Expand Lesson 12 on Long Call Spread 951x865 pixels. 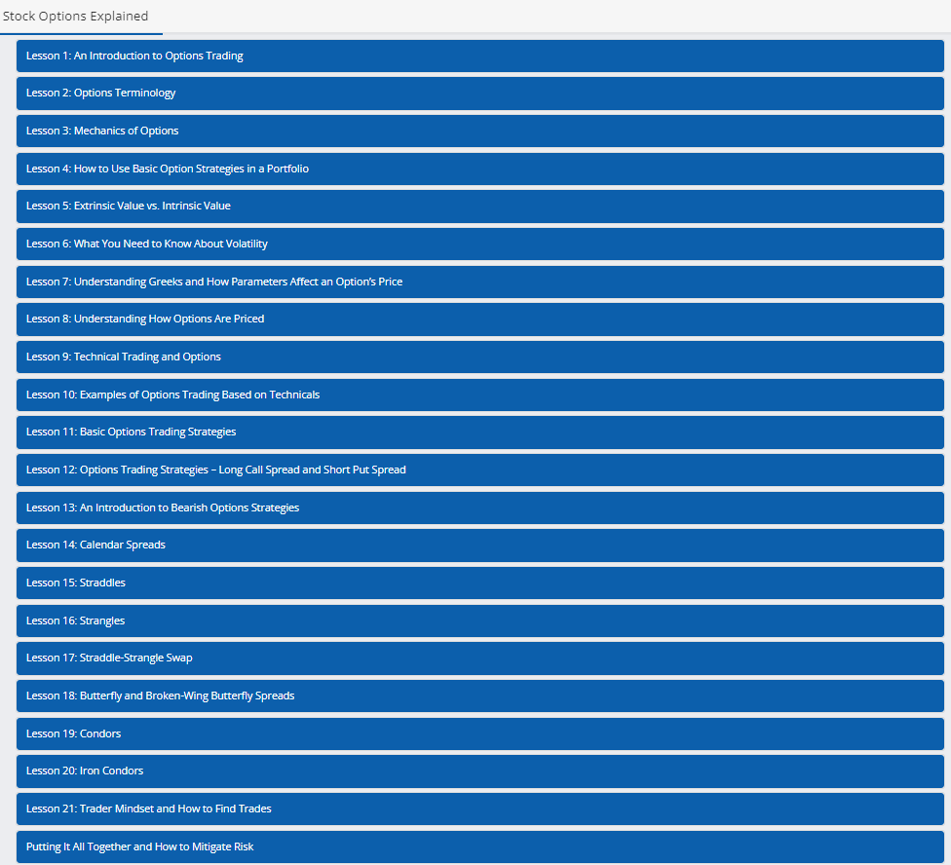click(x=479, y=470)
